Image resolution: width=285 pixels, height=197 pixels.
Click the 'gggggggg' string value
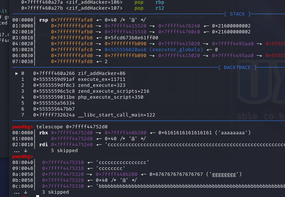click(226, 174)
